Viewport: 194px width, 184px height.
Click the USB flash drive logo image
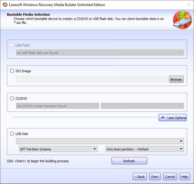pyautogui.click(x=183, y=20)
